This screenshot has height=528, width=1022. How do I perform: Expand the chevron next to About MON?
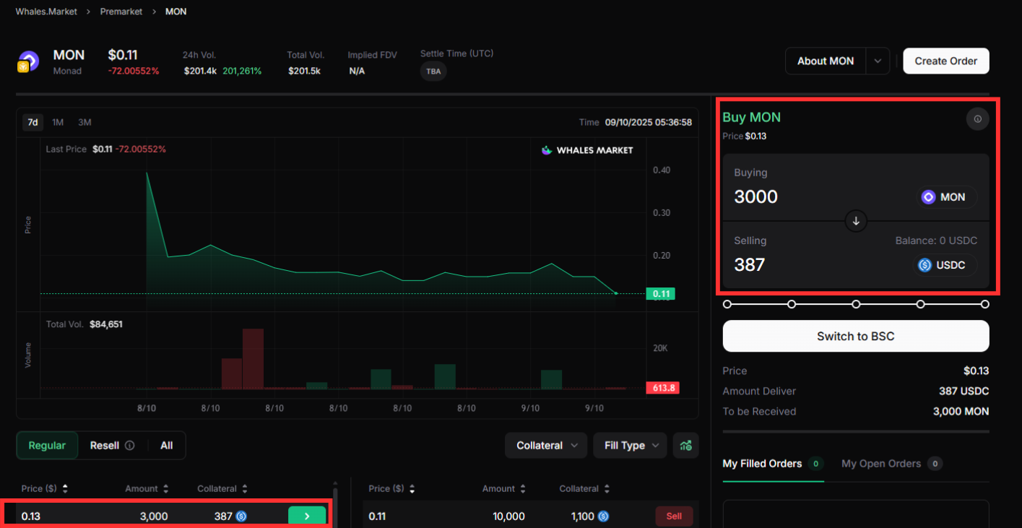coord(878,61)
